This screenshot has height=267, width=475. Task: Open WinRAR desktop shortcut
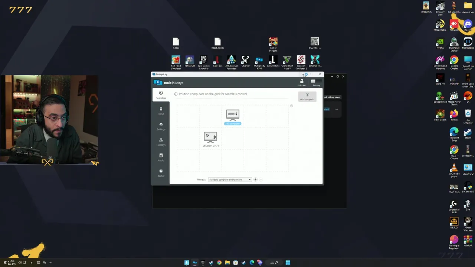point(468,241)
